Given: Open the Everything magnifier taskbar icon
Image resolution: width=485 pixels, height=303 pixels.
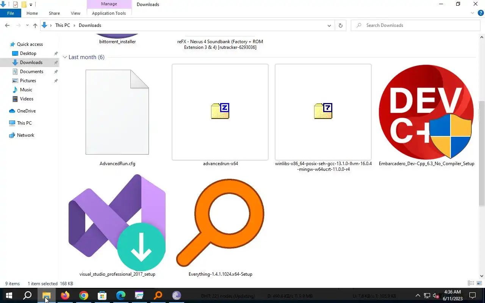Looking at the screenshot, I should click(x=158, y=295).
